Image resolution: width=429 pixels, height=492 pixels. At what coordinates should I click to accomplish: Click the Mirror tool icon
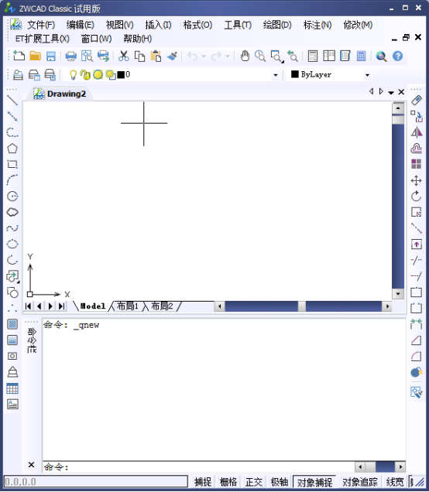tap(416, 132)
